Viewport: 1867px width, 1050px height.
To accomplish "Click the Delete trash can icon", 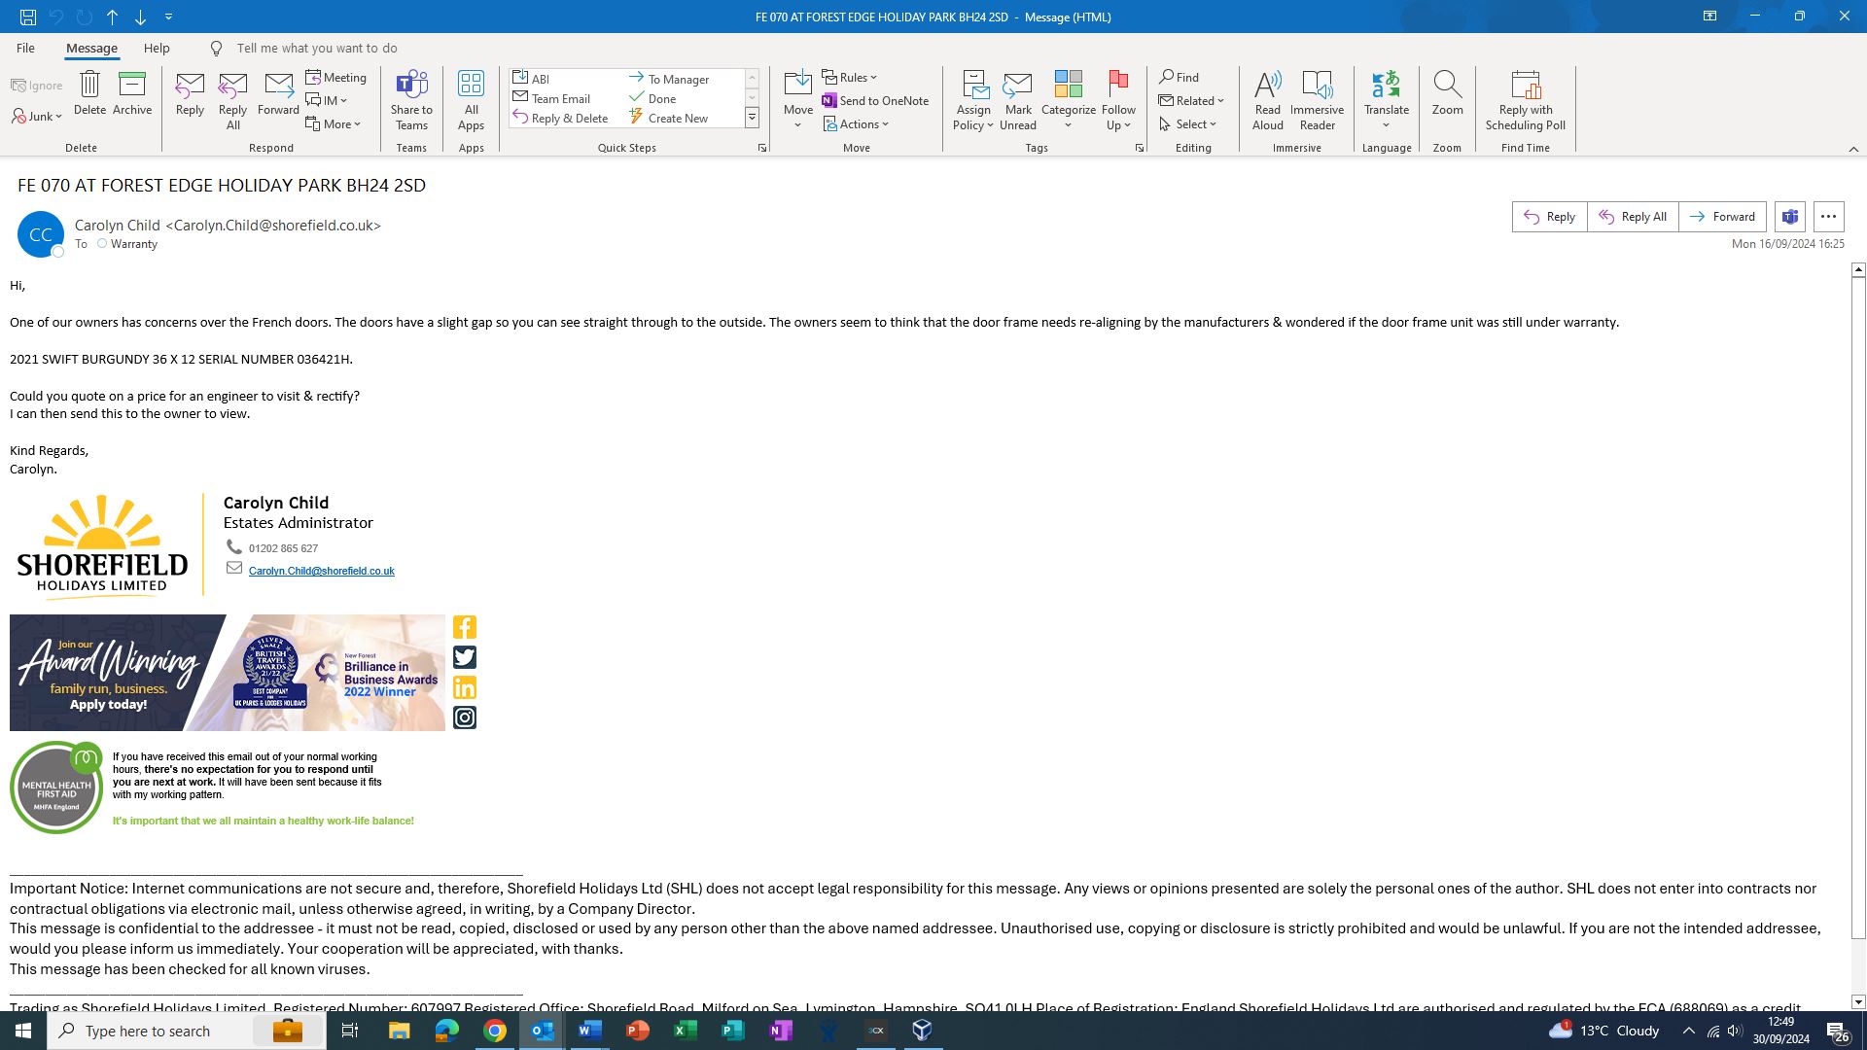I will click(89, 86).
